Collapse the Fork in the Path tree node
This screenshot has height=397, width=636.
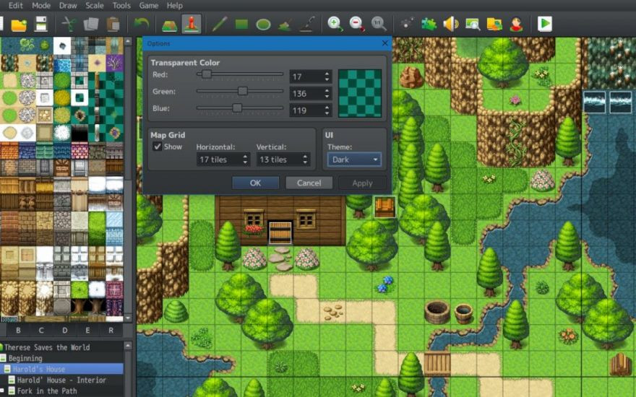(2, 391)
